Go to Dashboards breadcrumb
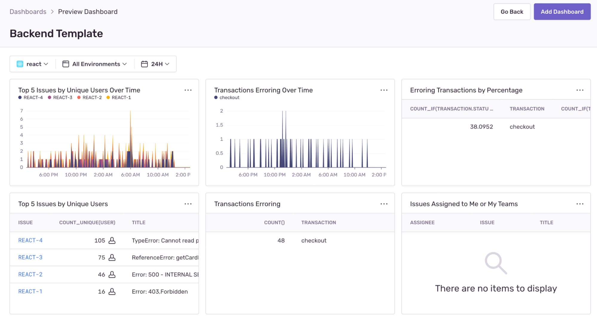 (28, 12)
